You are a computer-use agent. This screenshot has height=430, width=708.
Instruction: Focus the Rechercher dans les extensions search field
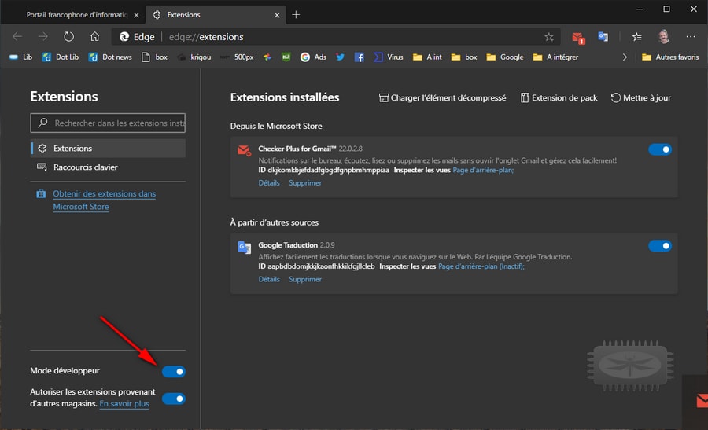[108, 123]
